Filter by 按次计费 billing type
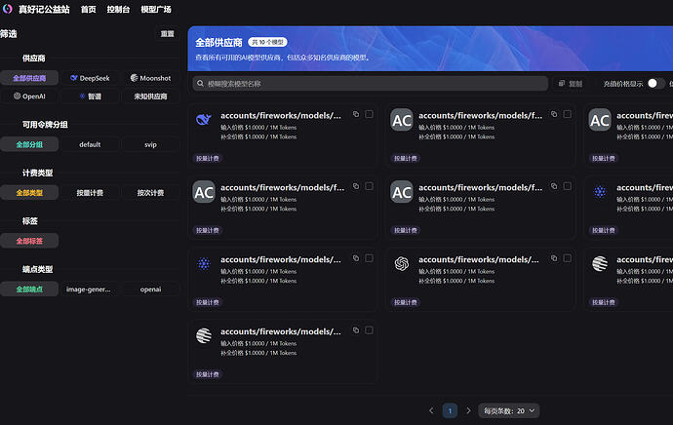673x425 pixels. (x=150, y=193)
